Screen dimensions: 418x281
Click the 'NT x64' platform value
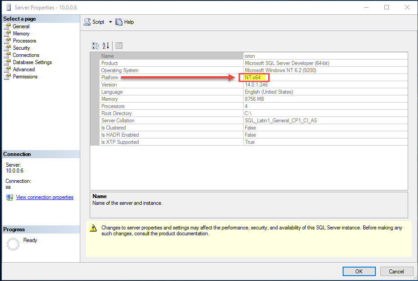(253, 78)
